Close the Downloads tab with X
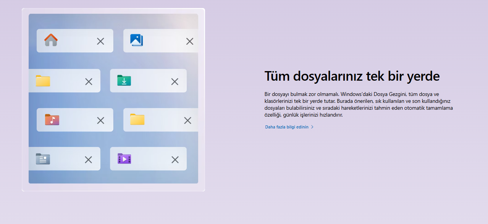488x224 pixels. (175, 81)
